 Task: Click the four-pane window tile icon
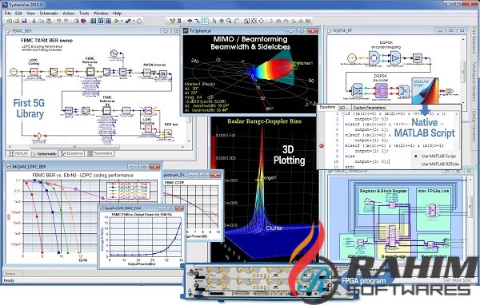[x=108, y=21]
